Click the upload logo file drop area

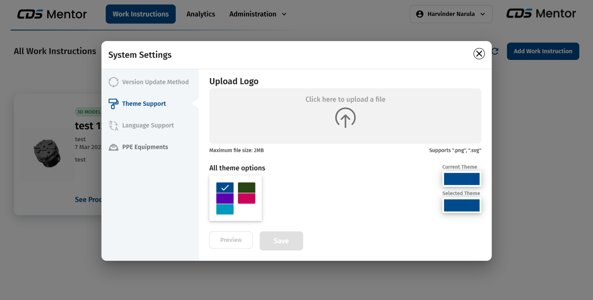(345, 116)
